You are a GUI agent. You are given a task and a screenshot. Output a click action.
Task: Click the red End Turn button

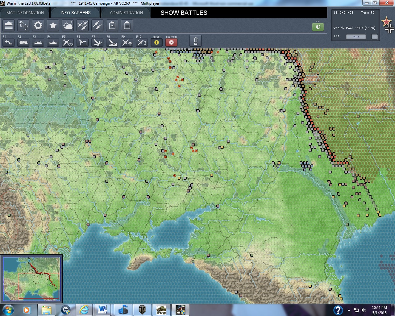coord(172,42)
